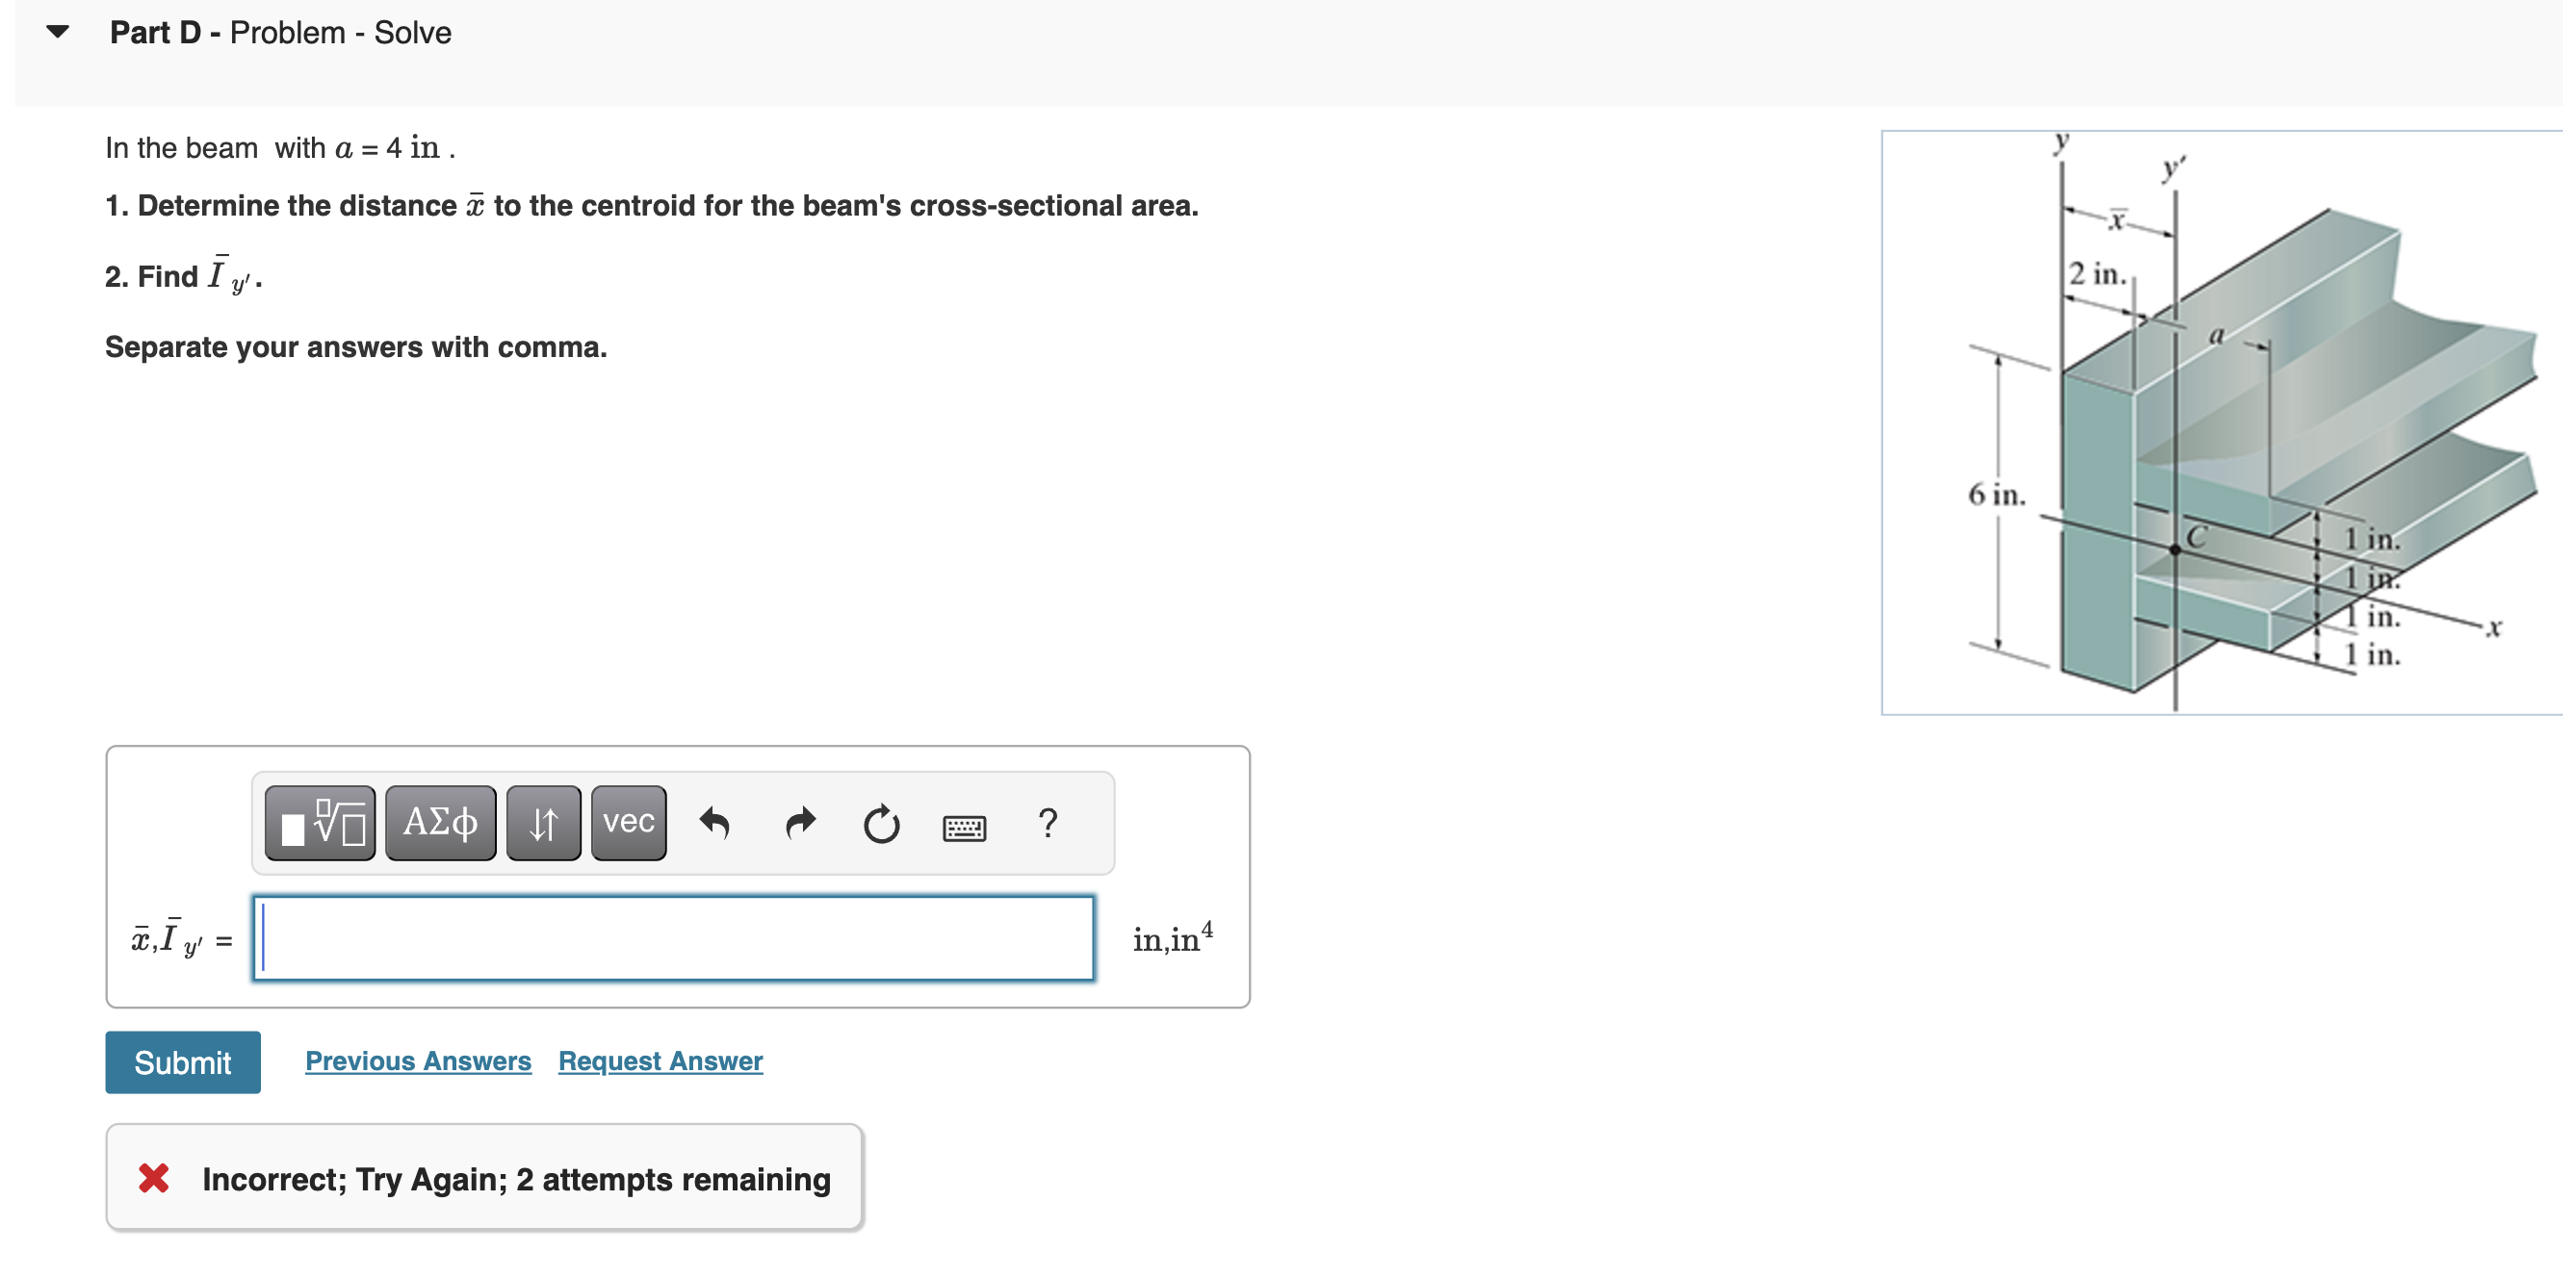This screenshot has height=1278, width=2563.
Task: Open Previous Answers
Action: point(417,1061)
